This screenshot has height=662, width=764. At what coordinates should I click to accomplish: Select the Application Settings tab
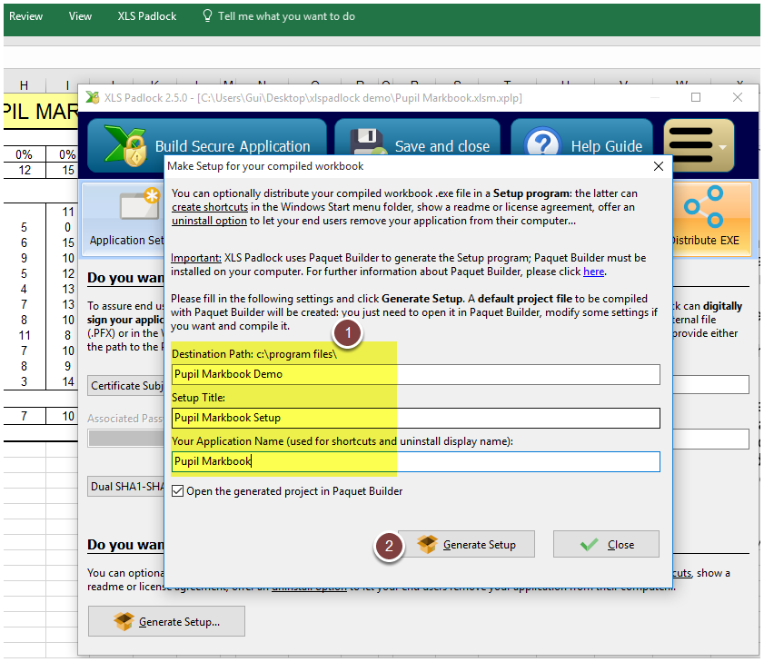click(124, 218)
